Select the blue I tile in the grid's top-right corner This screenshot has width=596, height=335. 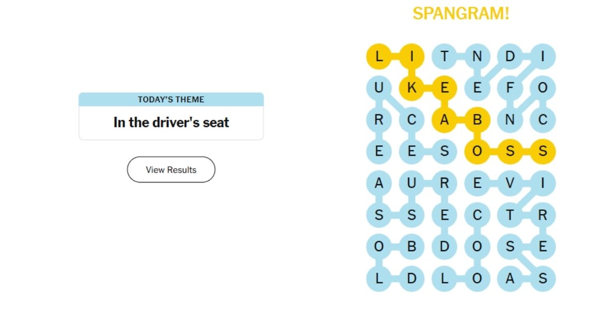[x=542, y=57]
